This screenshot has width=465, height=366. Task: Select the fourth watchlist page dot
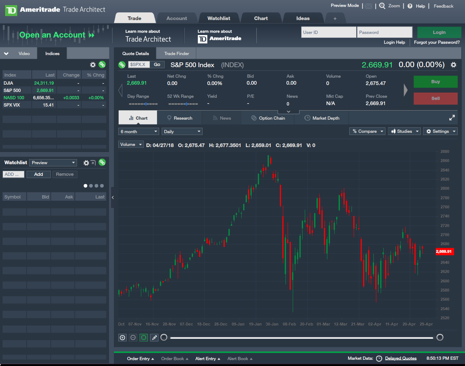(102, 186)
